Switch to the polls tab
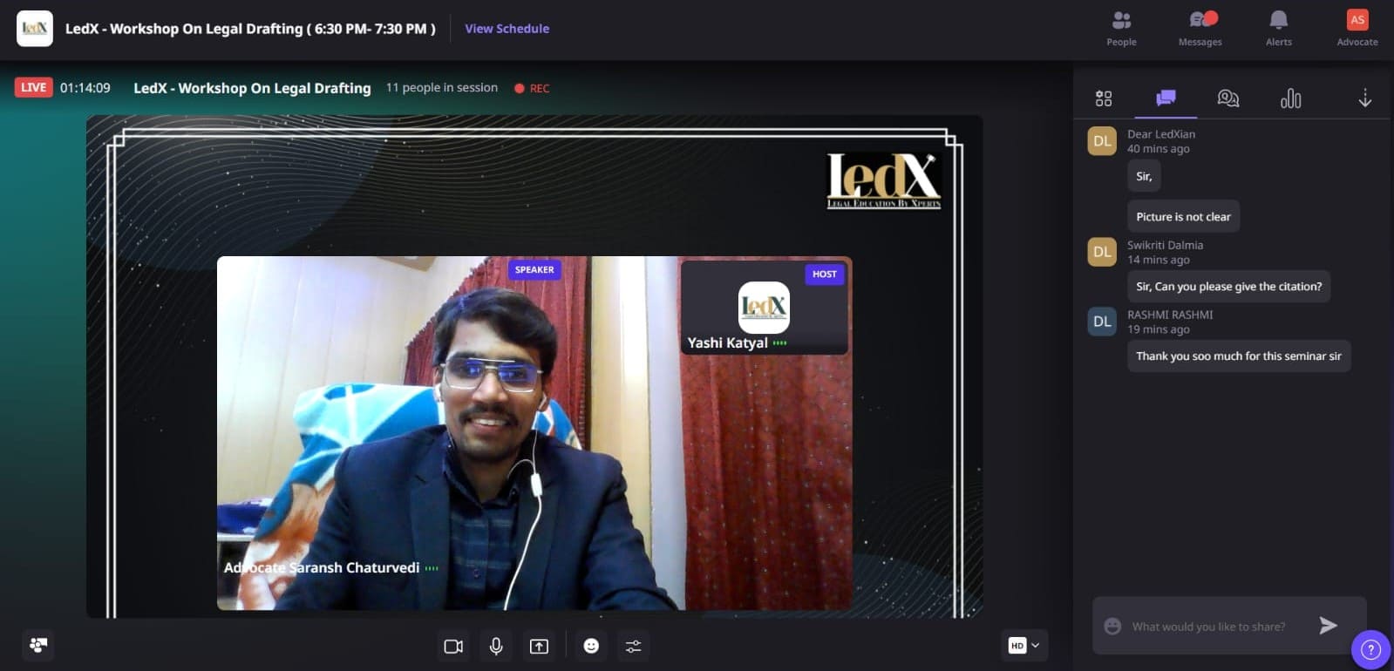 1290,98
